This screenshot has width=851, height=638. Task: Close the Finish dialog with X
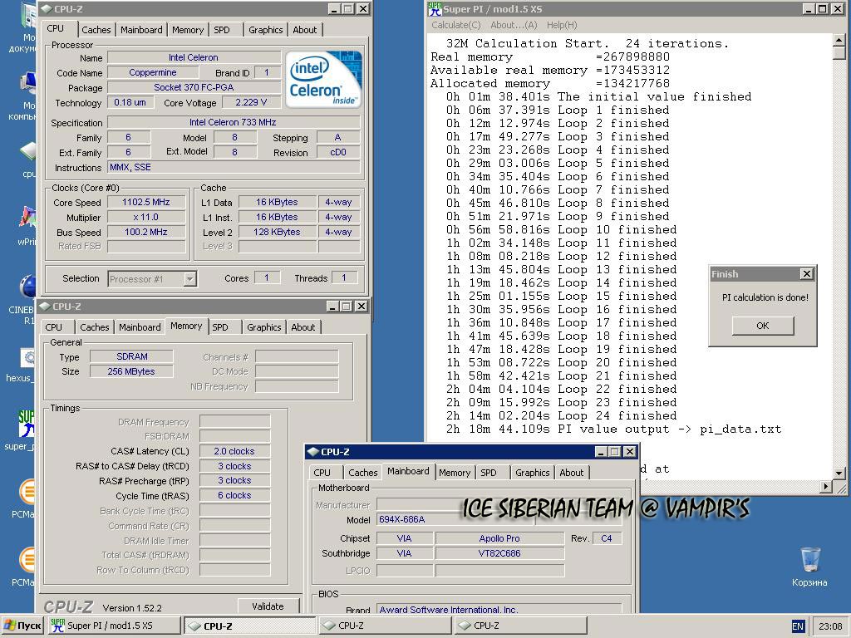pos(806,274)
